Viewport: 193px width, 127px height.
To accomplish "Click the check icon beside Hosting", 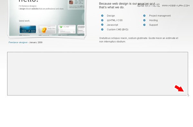I will pyautogui.click(x=144, y=20).
